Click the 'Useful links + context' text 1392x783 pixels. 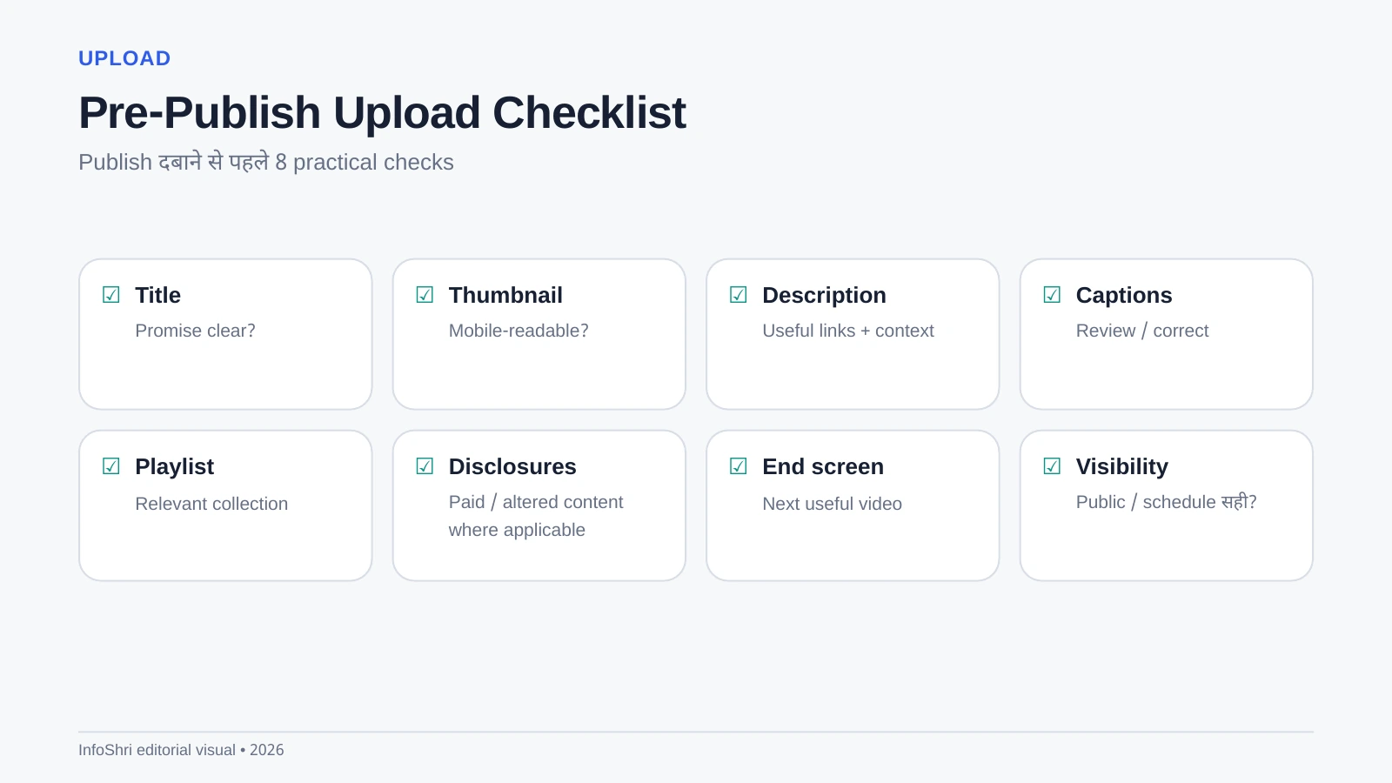click(x=848, y=331)
